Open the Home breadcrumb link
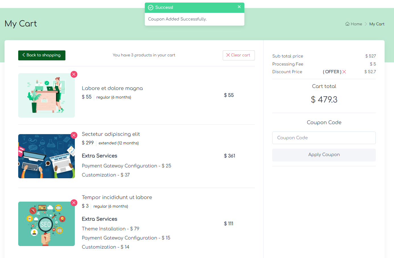This screenshot has width=394, height=258. pos(356,24)
